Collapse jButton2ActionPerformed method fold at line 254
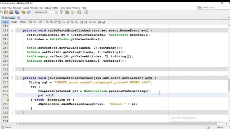 click(x=12, y=78)
